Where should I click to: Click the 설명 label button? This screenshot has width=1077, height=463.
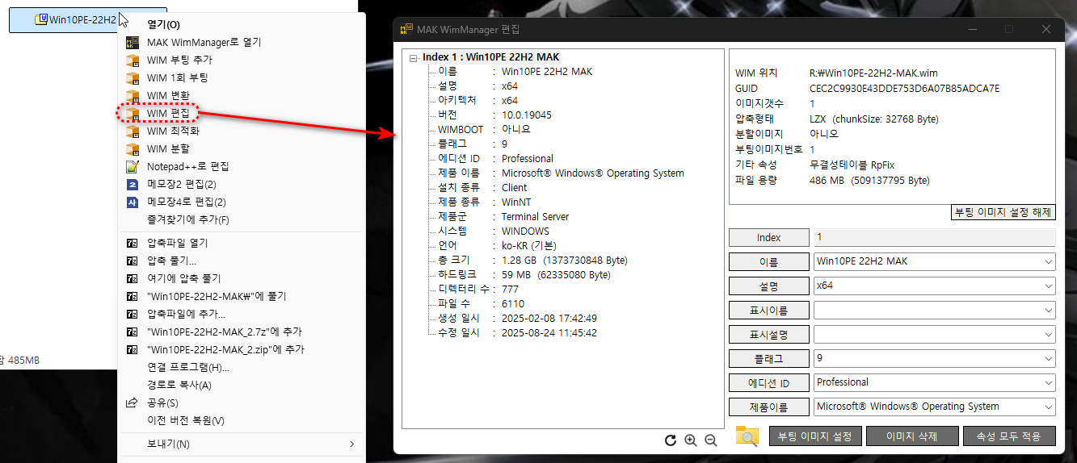[769, 286]
